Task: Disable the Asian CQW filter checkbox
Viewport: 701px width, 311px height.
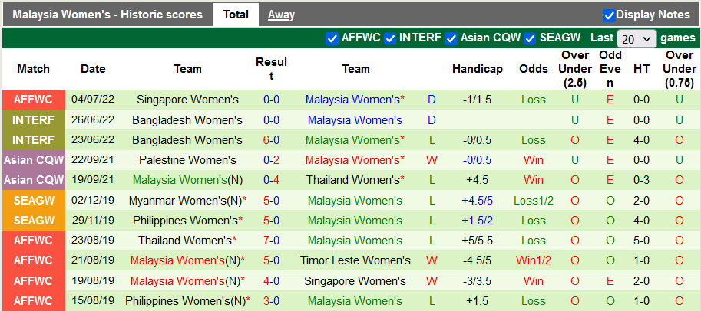Action: [451, 38]
